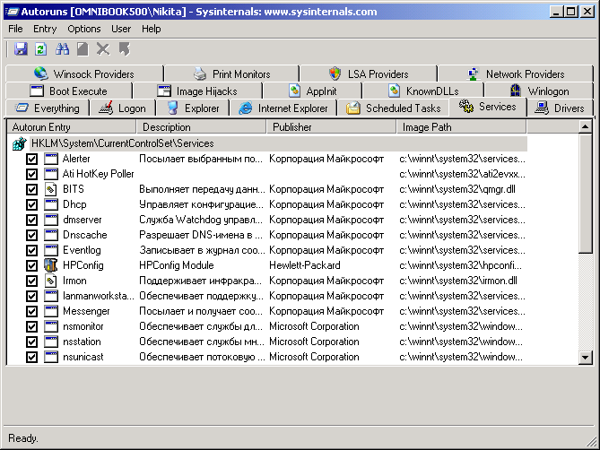
Task: Open the File menu
Action: click(x=15, y=29)
